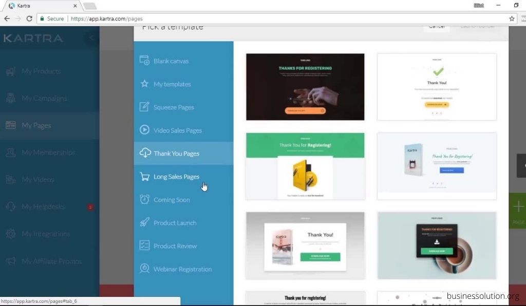Image resolution: width=526 pixels, height=306 pixels.
Task: Select the Blank canvas category
Action: [x=183, y=61]
